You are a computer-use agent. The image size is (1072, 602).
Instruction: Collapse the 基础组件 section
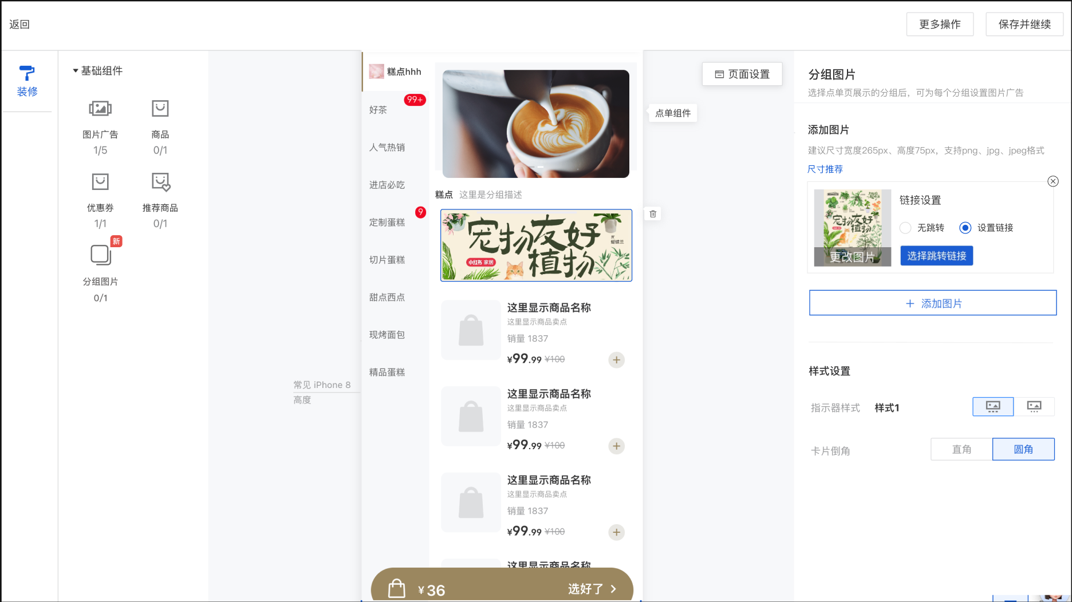tap(76, 71)
